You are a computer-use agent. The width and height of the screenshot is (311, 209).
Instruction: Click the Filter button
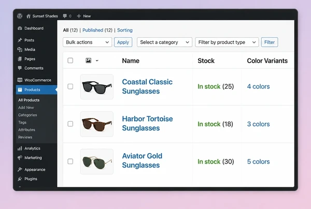point(270,42)
